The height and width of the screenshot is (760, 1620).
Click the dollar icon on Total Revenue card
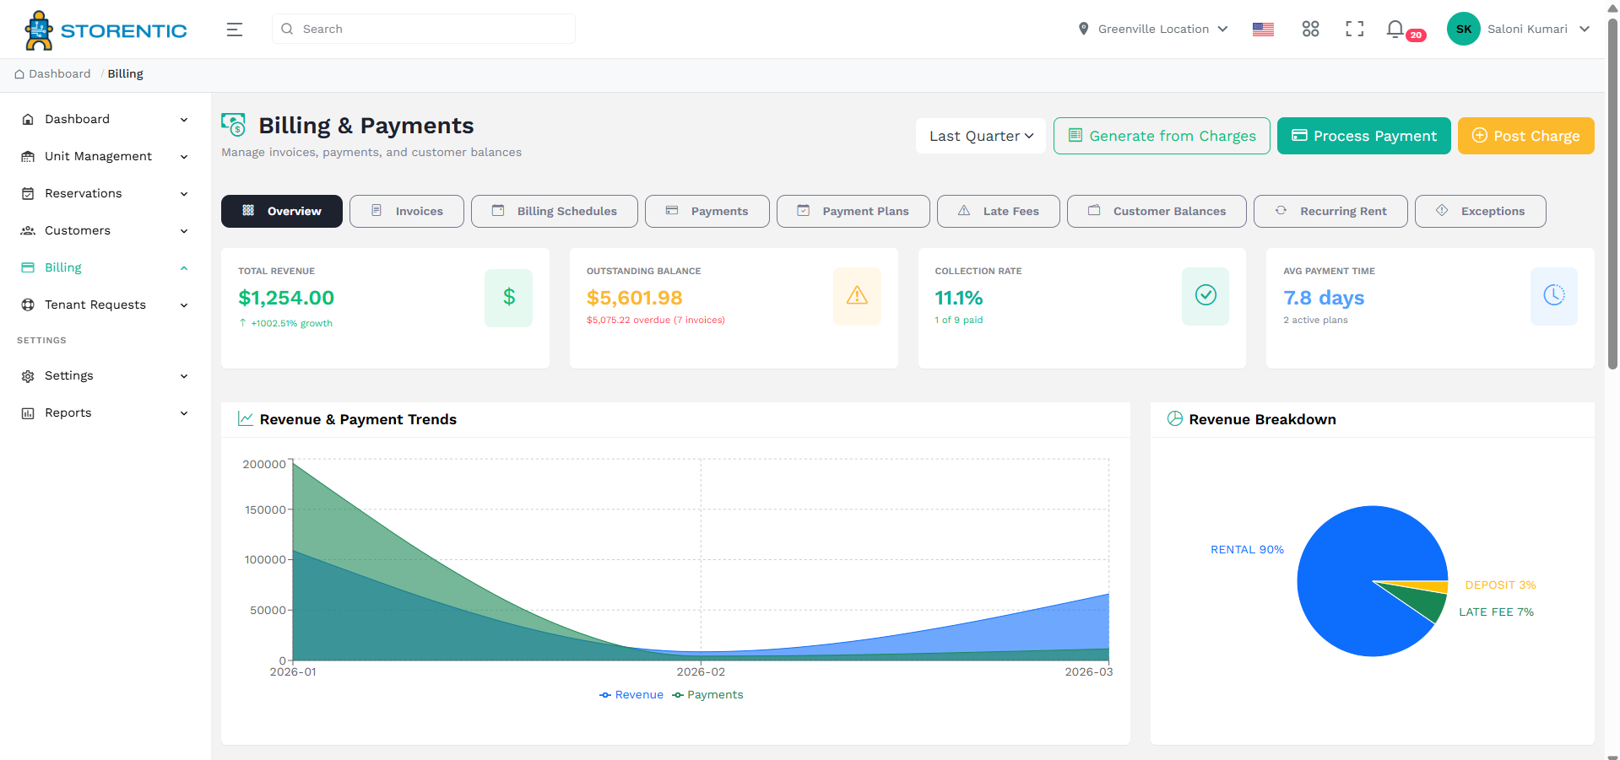pos(508,297)
